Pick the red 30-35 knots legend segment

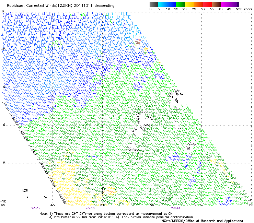pyautogui.click(x=207, y=4)
